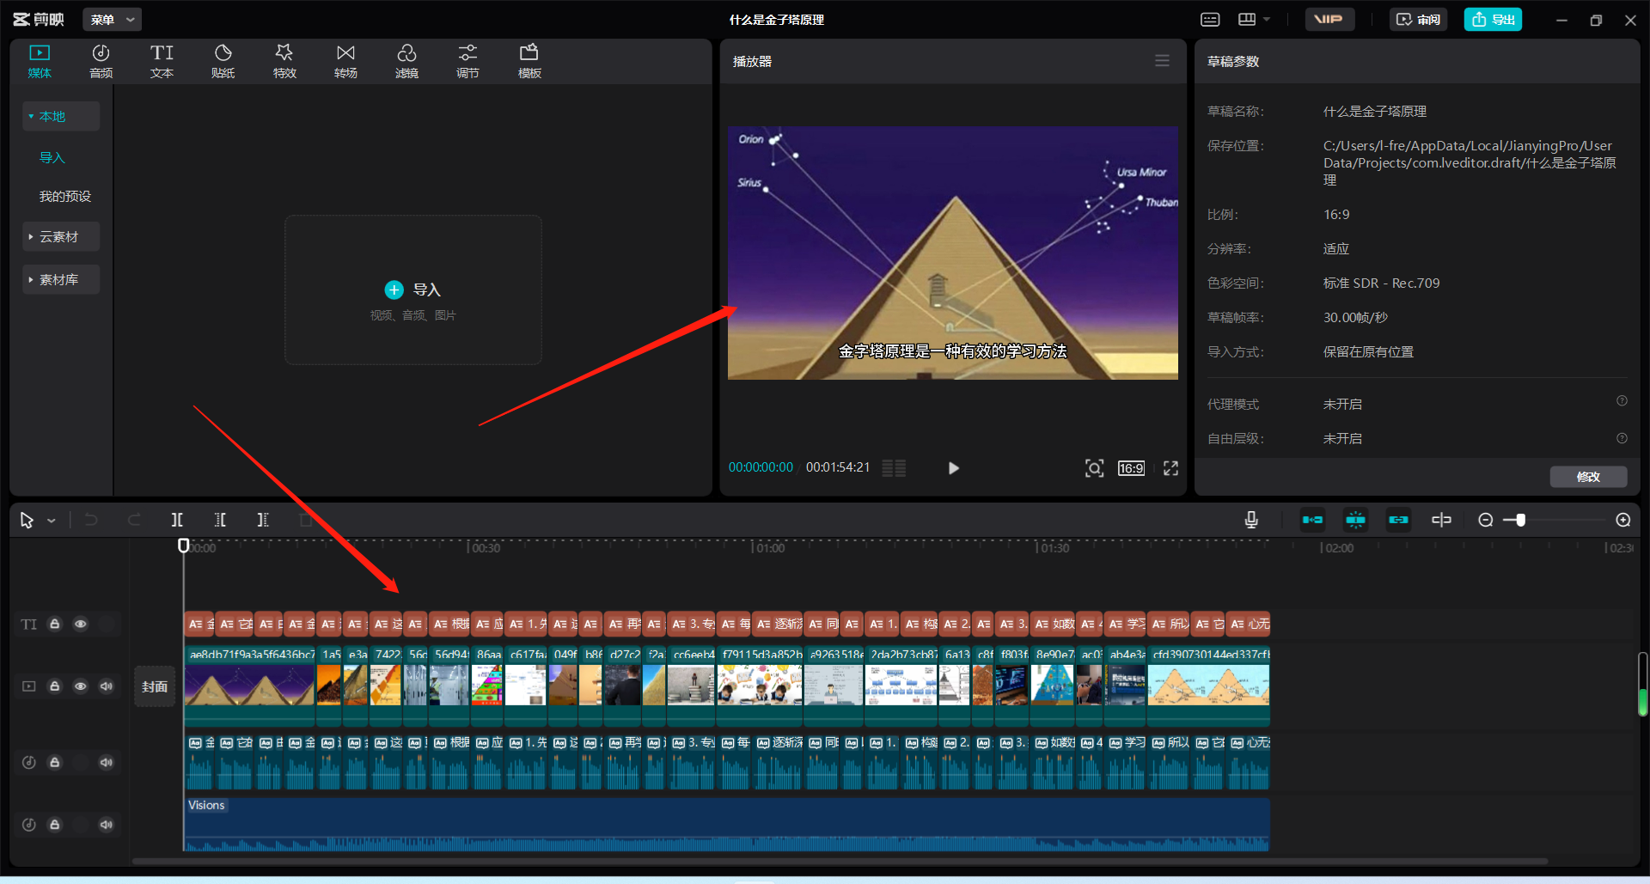Open the player panel hamburger menu
The image size is (1650, 884).
pyautogui.click(x=1162, y=61)
